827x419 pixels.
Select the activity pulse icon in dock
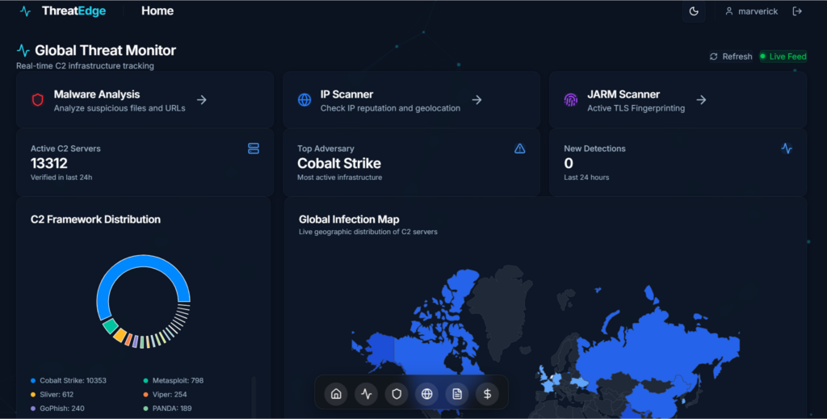point(366,394)
